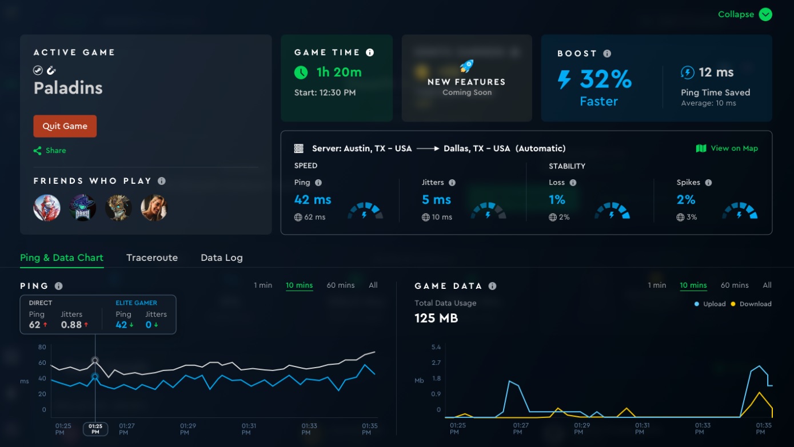Open the Loss info icon

tap(573, 183)
